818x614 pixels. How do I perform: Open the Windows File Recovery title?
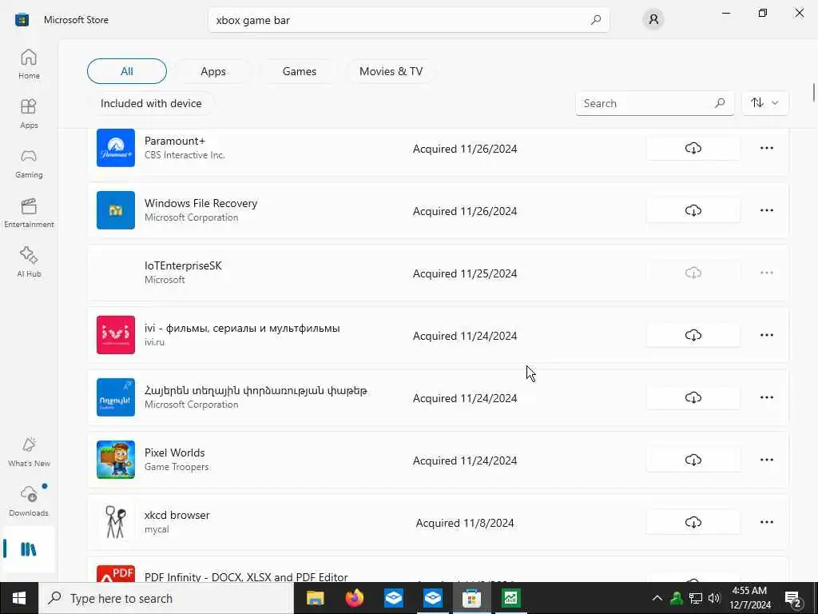coord(201,203)
